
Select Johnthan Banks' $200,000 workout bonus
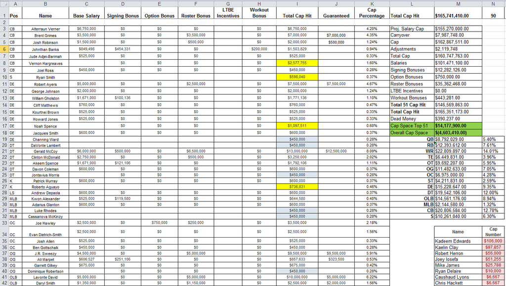[259, 49]
